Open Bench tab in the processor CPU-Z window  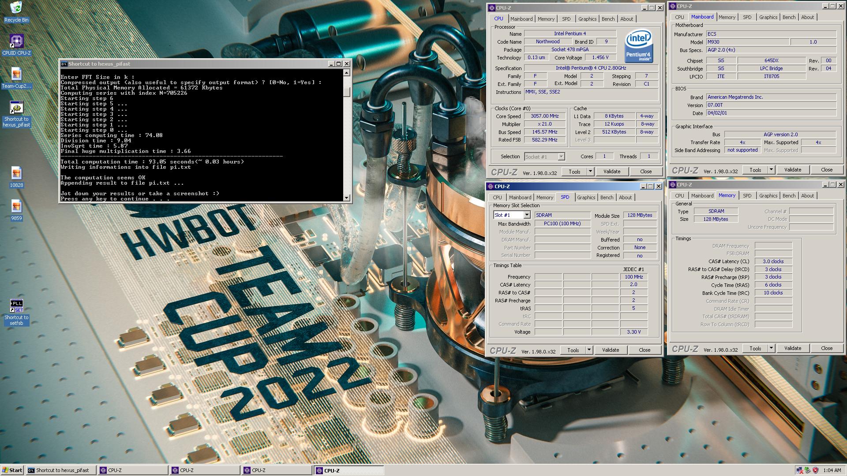(x=608, y=19)
